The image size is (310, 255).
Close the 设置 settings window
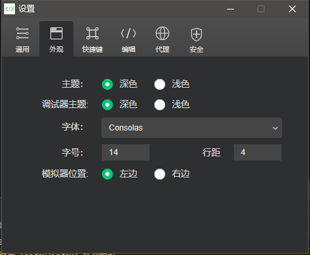coord(292,9)
